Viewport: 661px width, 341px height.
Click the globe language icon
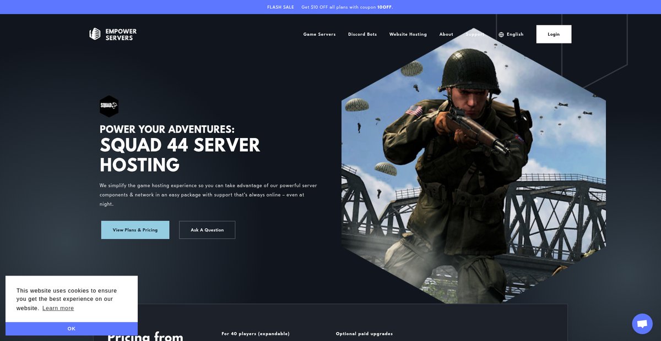[x=501, y=35]
